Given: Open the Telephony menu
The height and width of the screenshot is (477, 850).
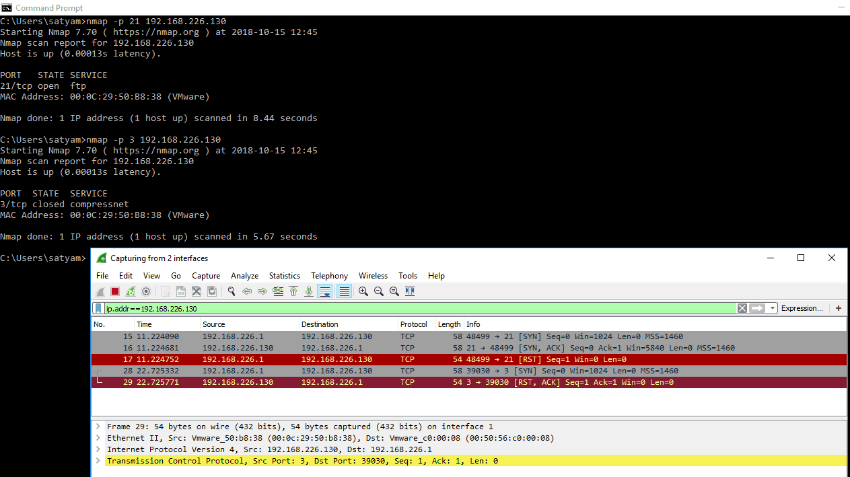Looking at the screenshot, I should coord(329,275).
